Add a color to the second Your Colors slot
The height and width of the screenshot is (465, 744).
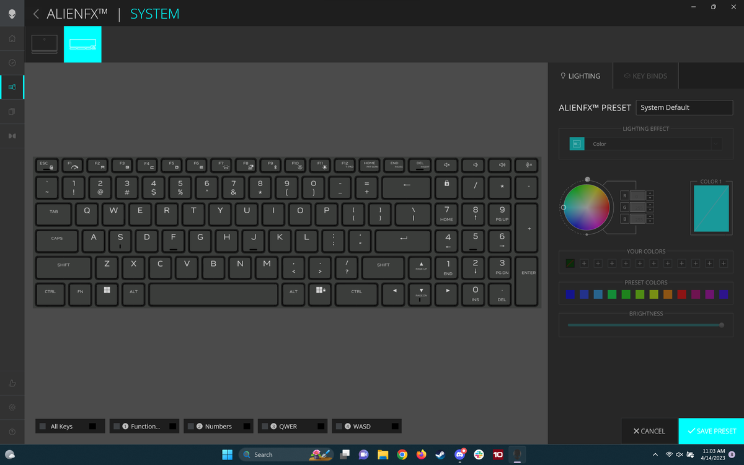coord(584,263)
